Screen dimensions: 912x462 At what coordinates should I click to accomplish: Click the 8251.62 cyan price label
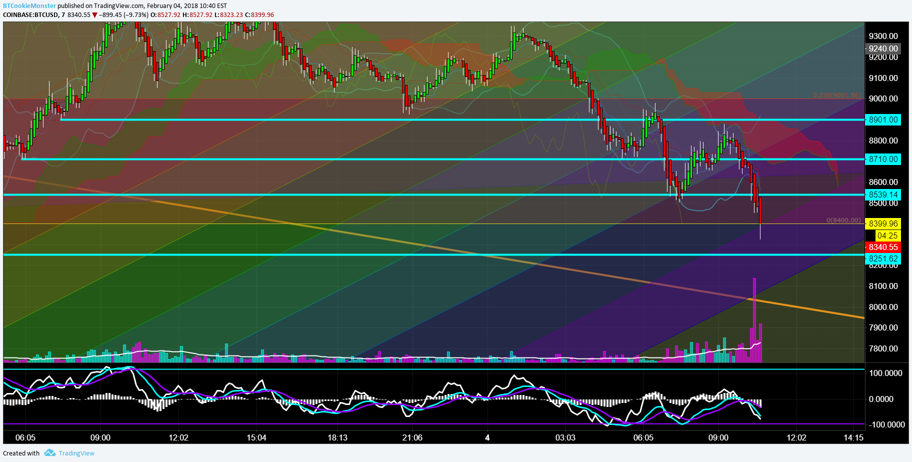pyautogui.click(x=883, y=258)
